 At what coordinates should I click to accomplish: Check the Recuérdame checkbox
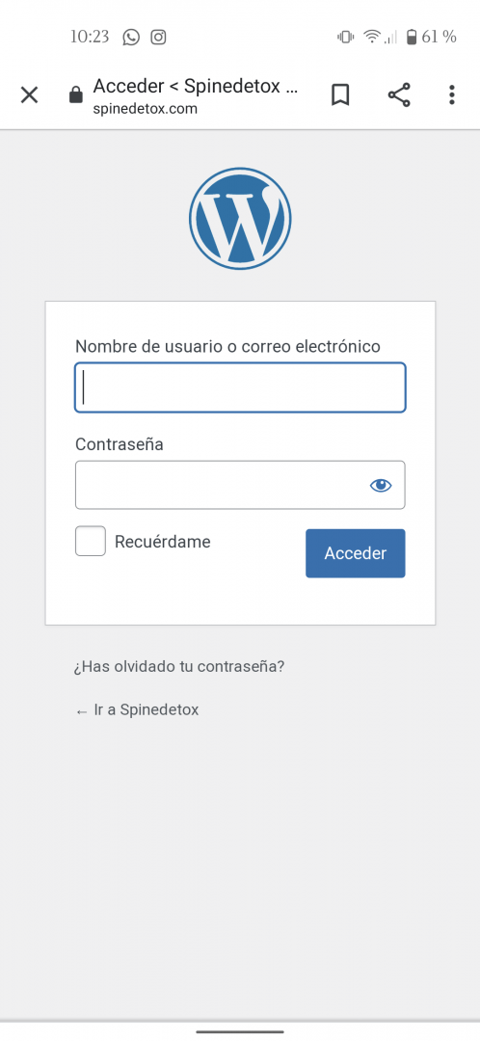pyautogui.click(x=91, y=541)
